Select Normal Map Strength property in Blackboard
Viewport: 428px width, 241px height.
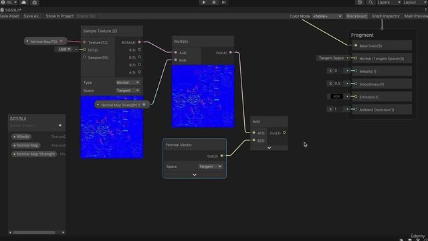(34, 154)
